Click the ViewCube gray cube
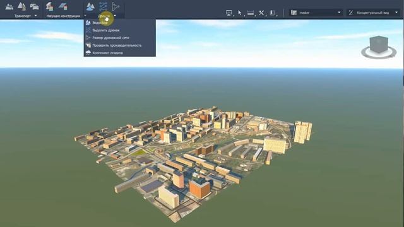This screenshot has width=404, height=227. point(379,44)
